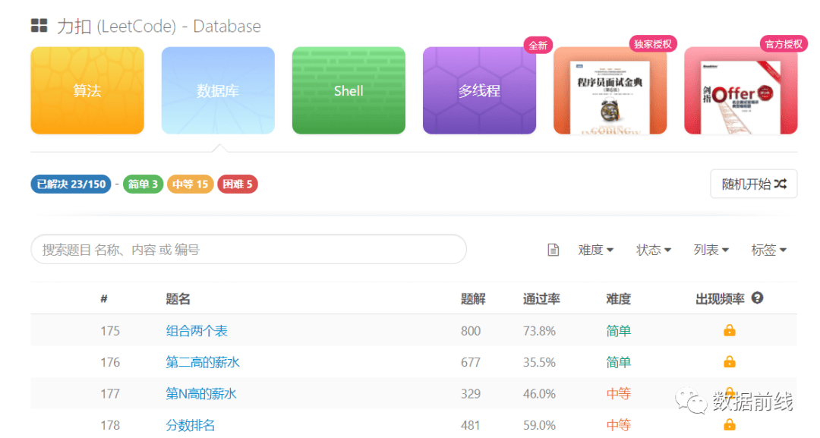Click the 随机开始 shuffle button
820x438 pixels.
coord(754,184)
